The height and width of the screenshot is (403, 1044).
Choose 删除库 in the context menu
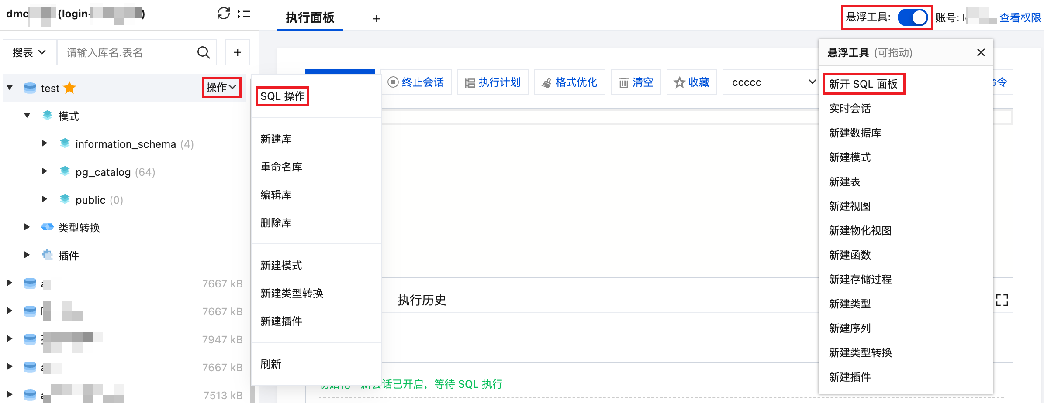coord(276,223)
